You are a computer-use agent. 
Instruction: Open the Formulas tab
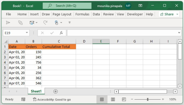(82, 14)
